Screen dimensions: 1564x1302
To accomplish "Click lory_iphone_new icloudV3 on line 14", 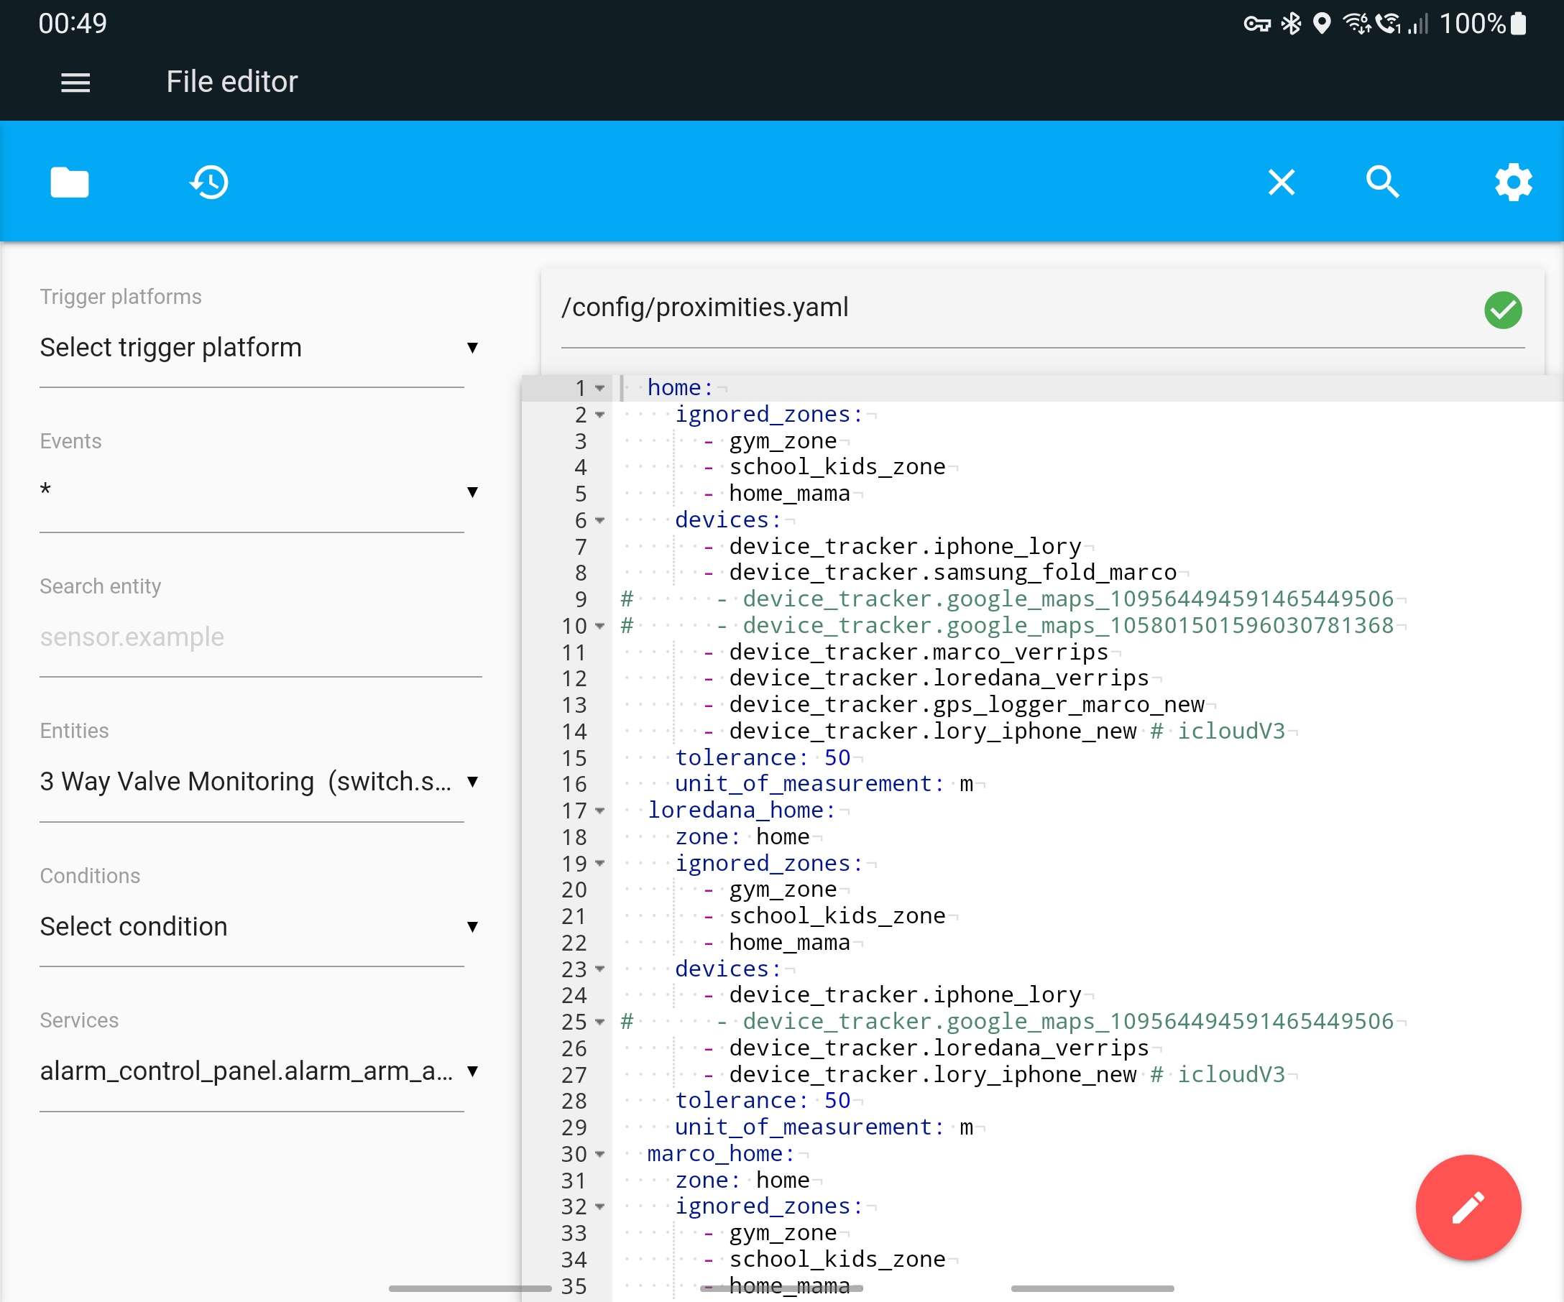I will 1007,731.
